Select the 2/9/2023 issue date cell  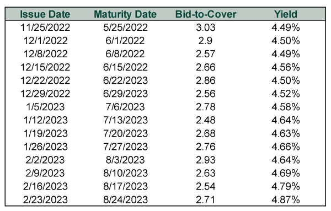[45, 174]
